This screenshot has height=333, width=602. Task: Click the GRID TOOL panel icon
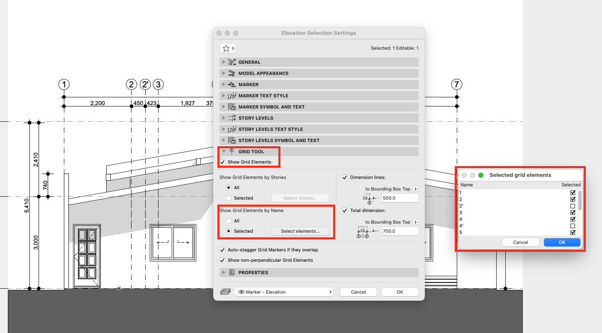pos(232,151)
